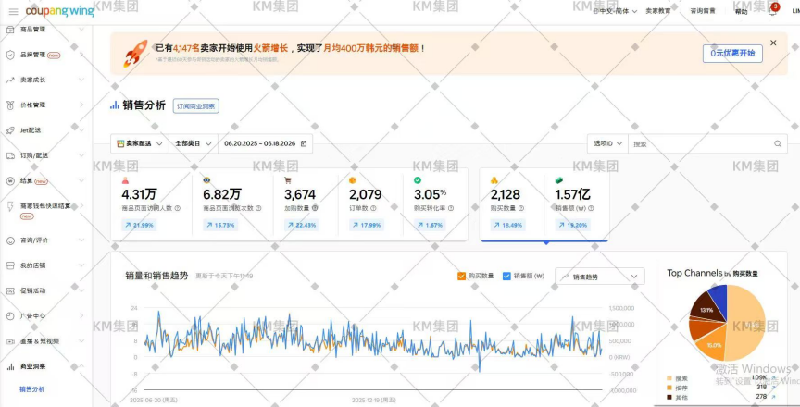Click the help icon beside 商品页面访问人数
Screen dimensions: 800x407
[177, 208]
